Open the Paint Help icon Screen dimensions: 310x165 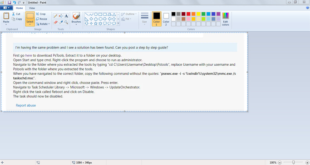(307, 8)
